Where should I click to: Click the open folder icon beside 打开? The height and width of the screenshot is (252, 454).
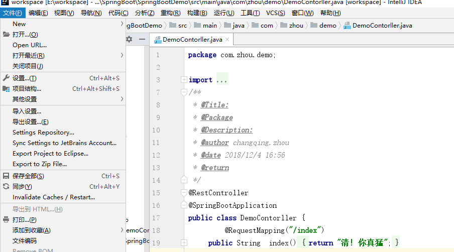click(x=6, y=35)
